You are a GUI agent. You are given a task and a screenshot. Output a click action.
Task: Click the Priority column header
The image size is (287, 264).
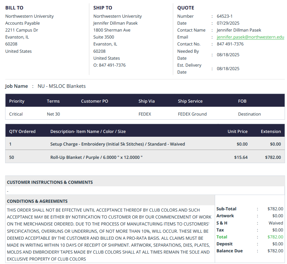[17, 101]
